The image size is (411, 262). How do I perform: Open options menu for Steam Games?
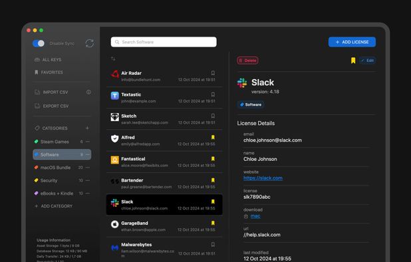point(88,142)
